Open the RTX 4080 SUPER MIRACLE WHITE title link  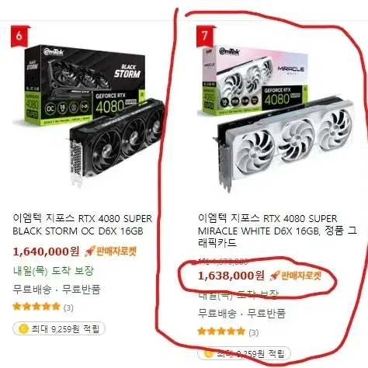(277, 231)
